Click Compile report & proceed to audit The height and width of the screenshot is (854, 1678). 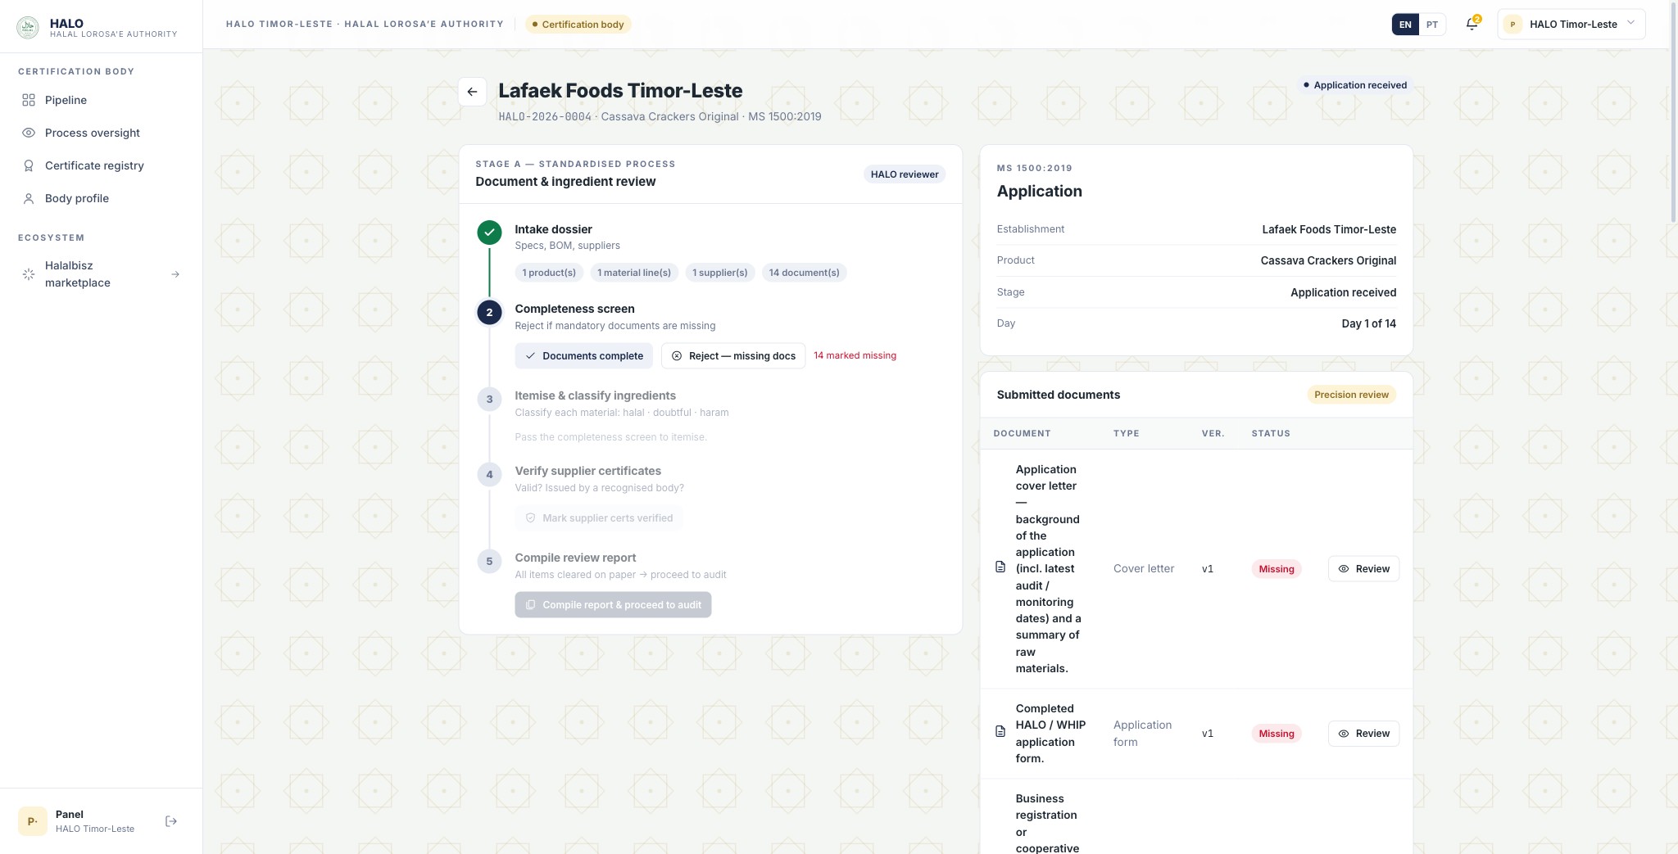click(613, 605)
